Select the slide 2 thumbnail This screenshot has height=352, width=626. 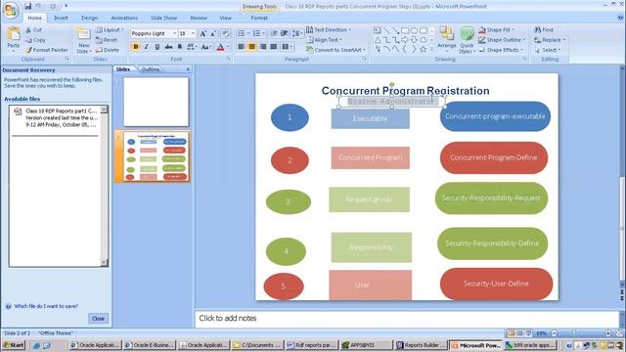156,156
